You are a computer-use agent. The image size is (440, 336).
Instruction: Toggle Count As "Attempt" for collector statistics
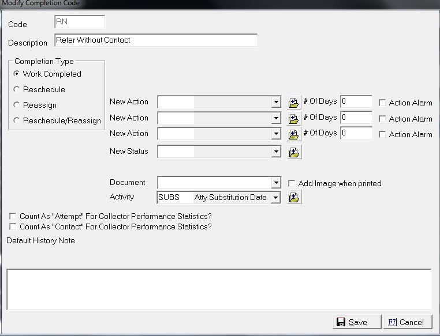(13, 216)
